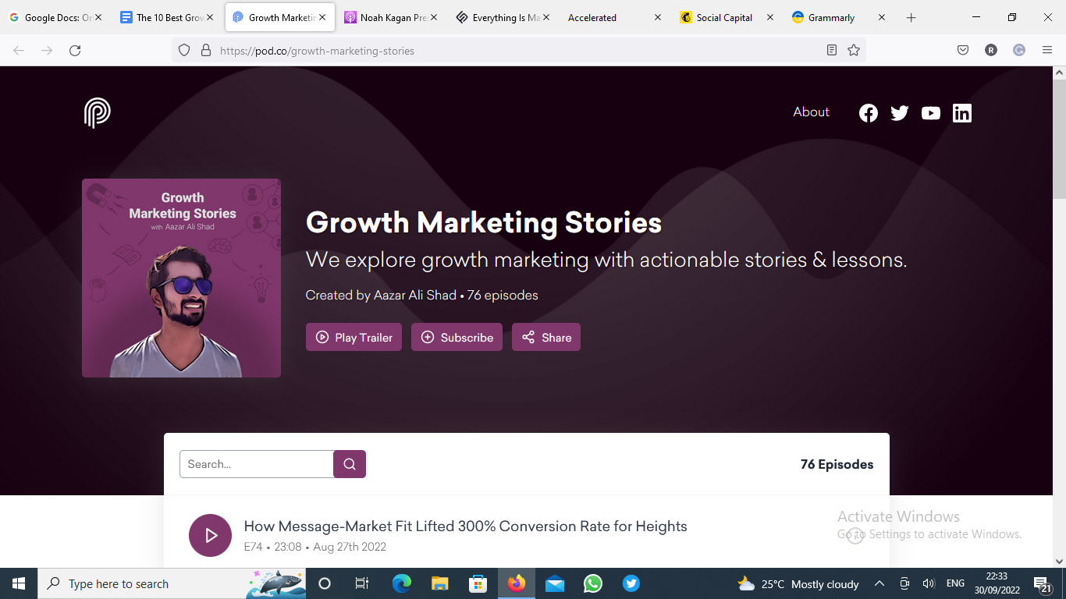Show site security shield information
The height and width of the screenshot is (599, 1066).
tap(184, 51)
